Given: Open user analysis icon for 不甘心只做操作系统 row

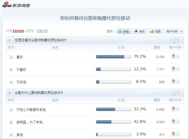Looking at the screenshot, I should coord(174,109).
